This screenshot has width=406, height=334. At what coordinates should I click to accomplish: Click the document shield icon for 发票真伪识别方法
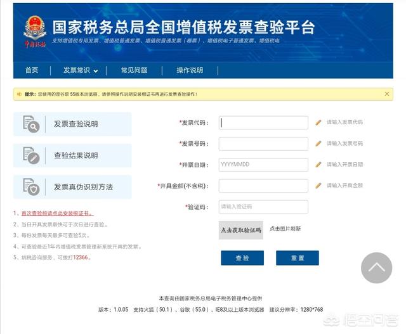(x=31, y=187)
